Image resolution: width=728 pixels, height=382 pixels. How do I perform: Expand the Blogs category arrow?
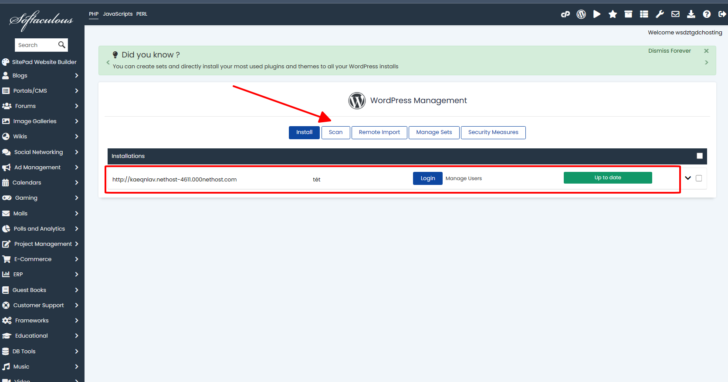(77, 75)
